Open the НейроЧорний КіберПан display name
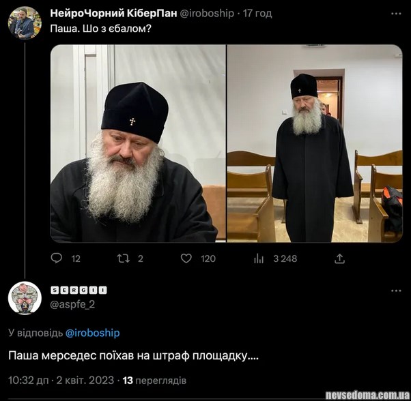The width and height of the screenshot is (411, 401). (113, 13)
